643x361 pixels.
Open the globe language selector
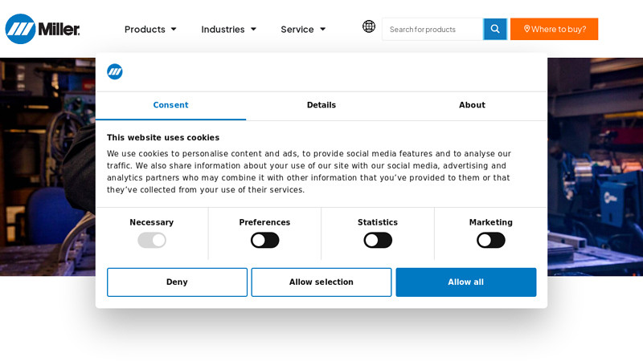tap(369, 26)
